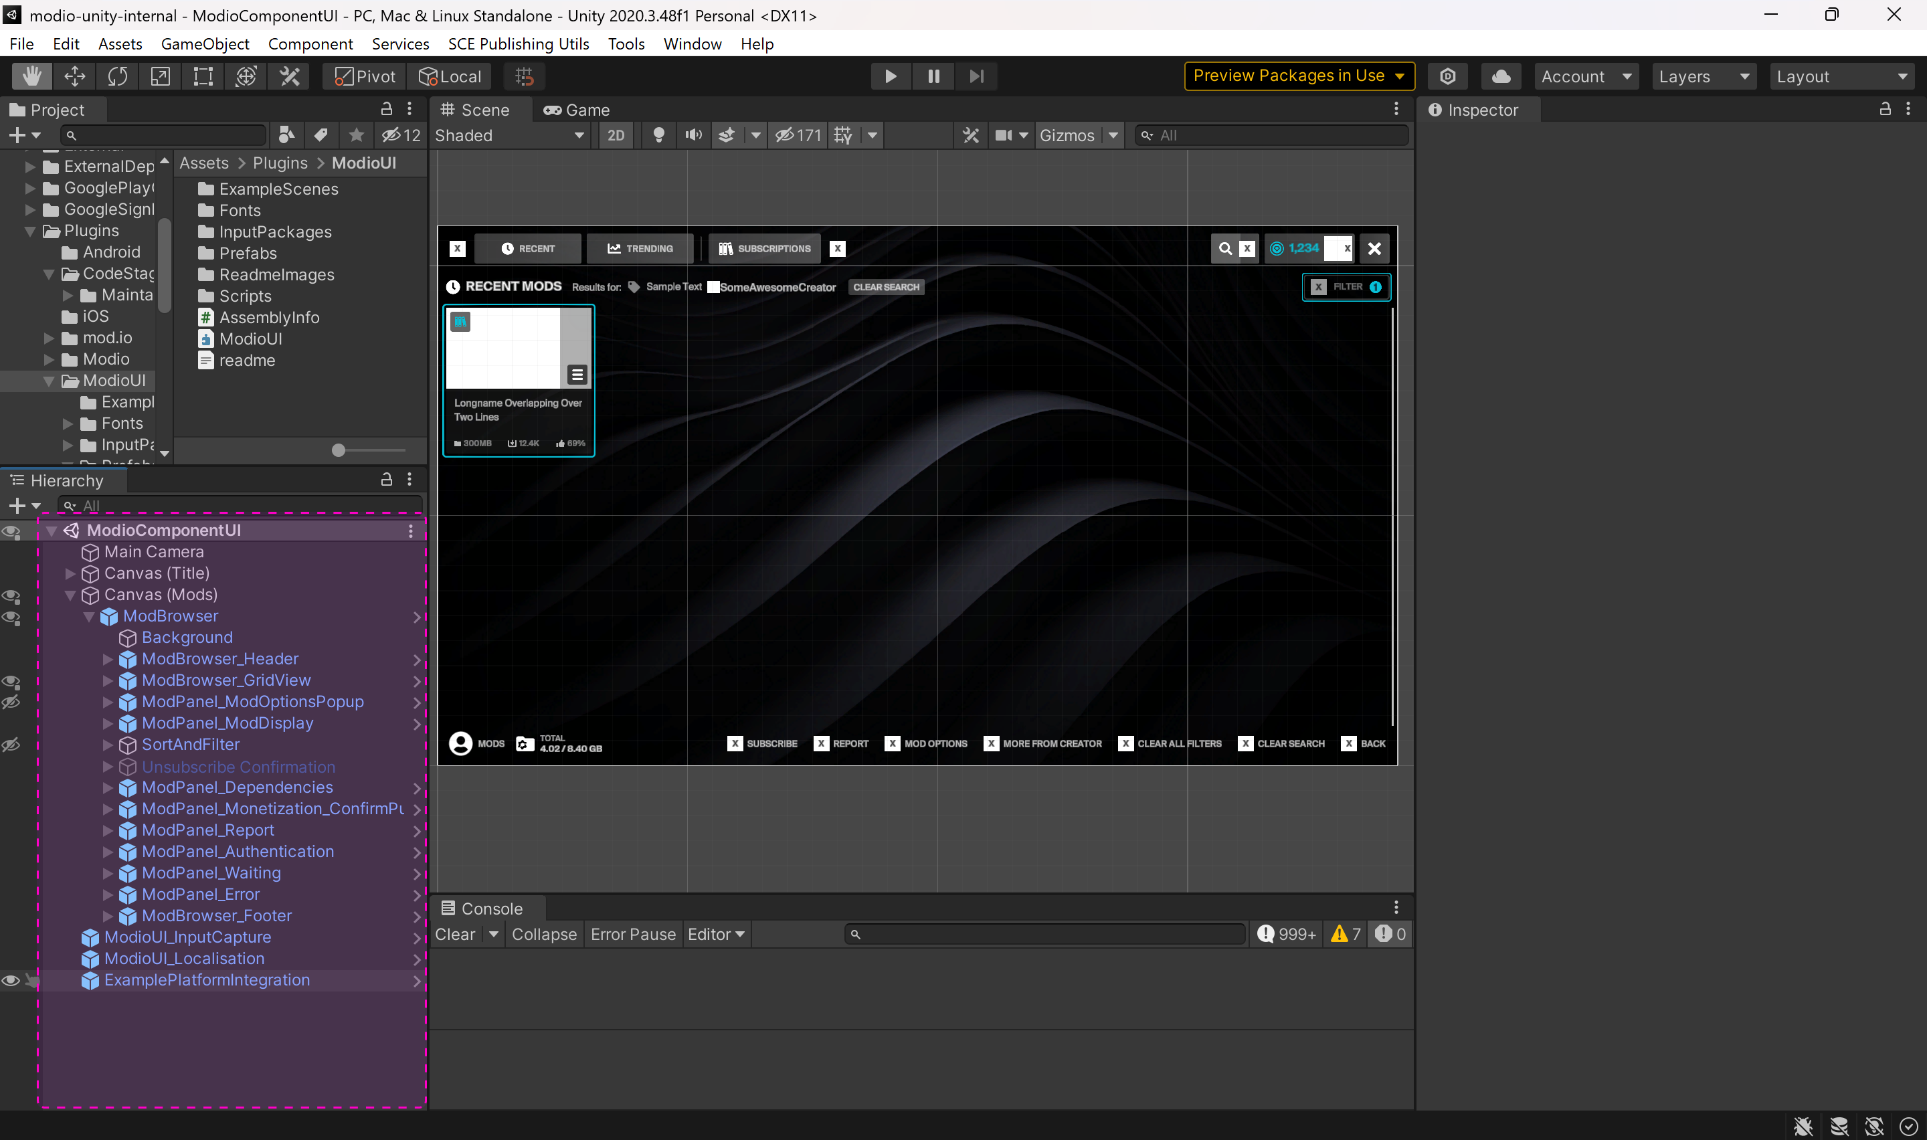The width and height of the screenshot is (1927, 1140).
Task: Select the combined Transform tool
Action: [246, 76]
